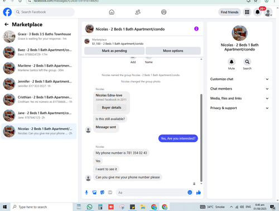Send a voice clip microphone icon
The width and height of the screenshot is (279, 211).
click(x=86, y=193)
